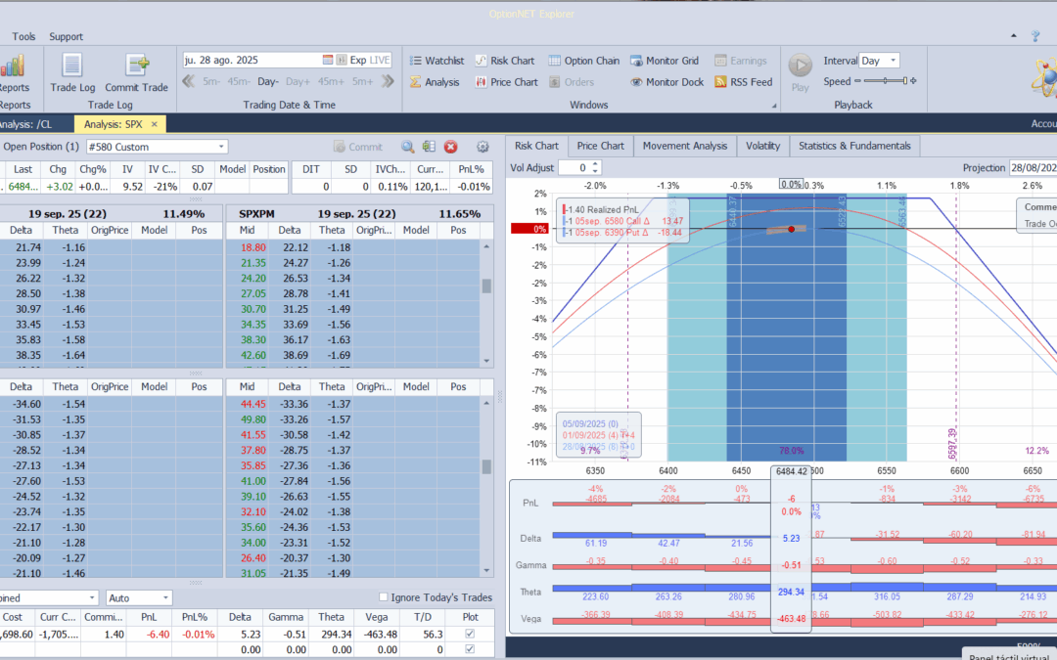Open position settings gear icon
Image resolution: width=1057 pixels, height=660 pixels.
pos(483,147)
